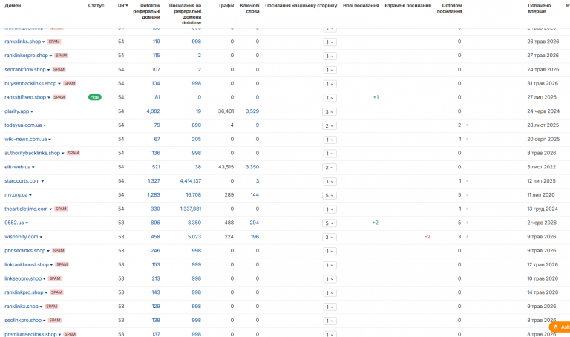Sort table by DR column header
The height and width of the screenshot is (337, 570).
[123, 5]
